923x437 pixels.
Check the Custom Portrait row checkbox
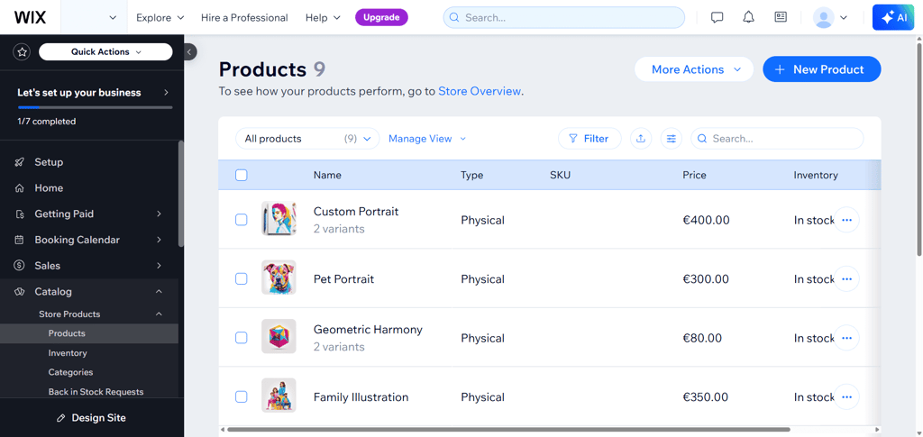coord(242,220)
